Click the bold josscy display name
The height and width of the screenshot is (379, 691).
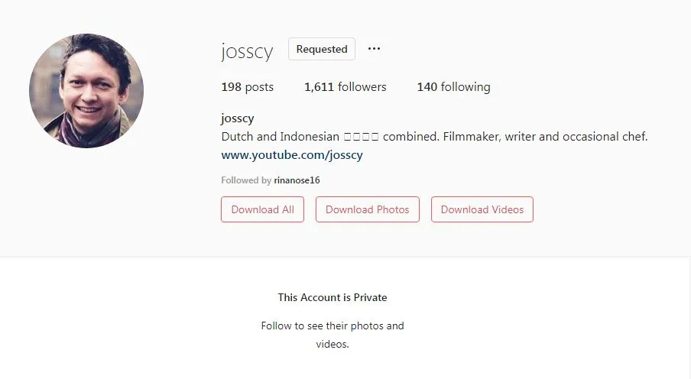pyautogui.click(x=238, y=118)
